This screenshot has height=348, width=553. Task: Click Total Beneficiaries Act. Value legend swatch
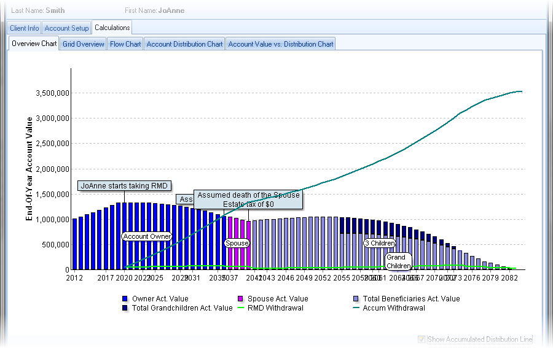point(356,299)
